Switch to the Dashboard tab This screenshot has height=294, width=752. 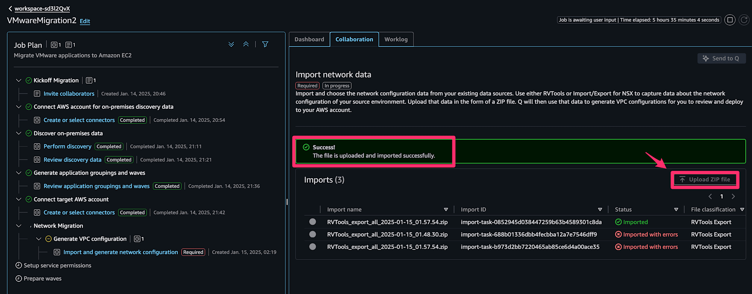coord(309,39)
